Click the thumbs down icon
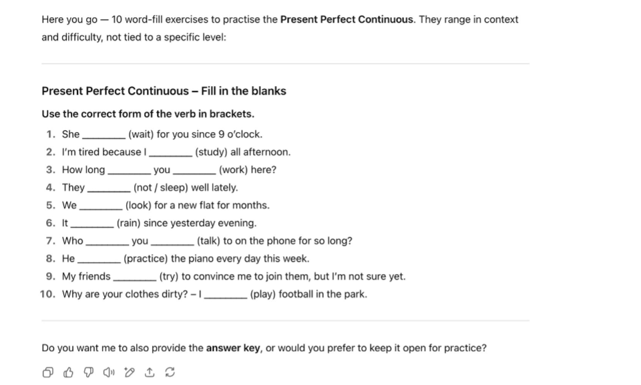641x385 pixels. pos(88,372)
